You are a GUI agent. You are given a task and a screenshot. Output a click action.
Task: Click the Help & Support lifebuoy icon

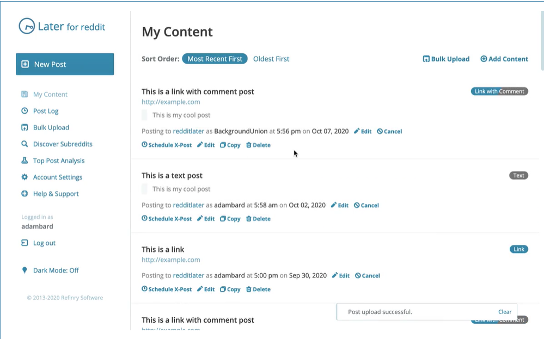[25, 194]
